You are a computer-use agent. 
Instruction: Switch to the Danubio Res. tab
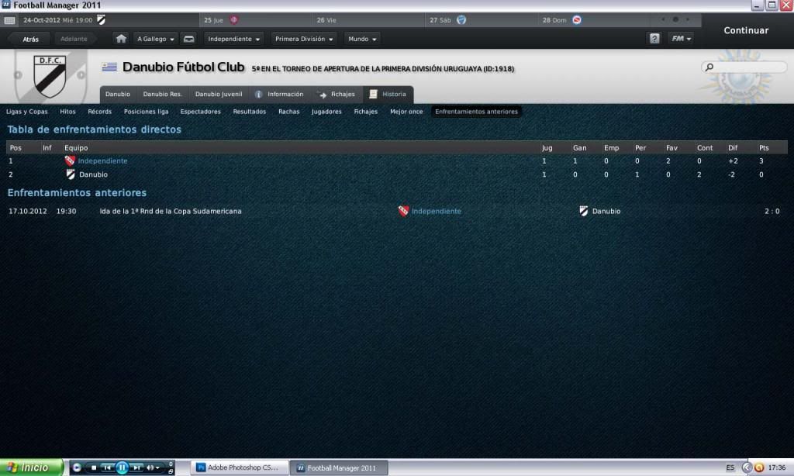[x=162, y=94]
